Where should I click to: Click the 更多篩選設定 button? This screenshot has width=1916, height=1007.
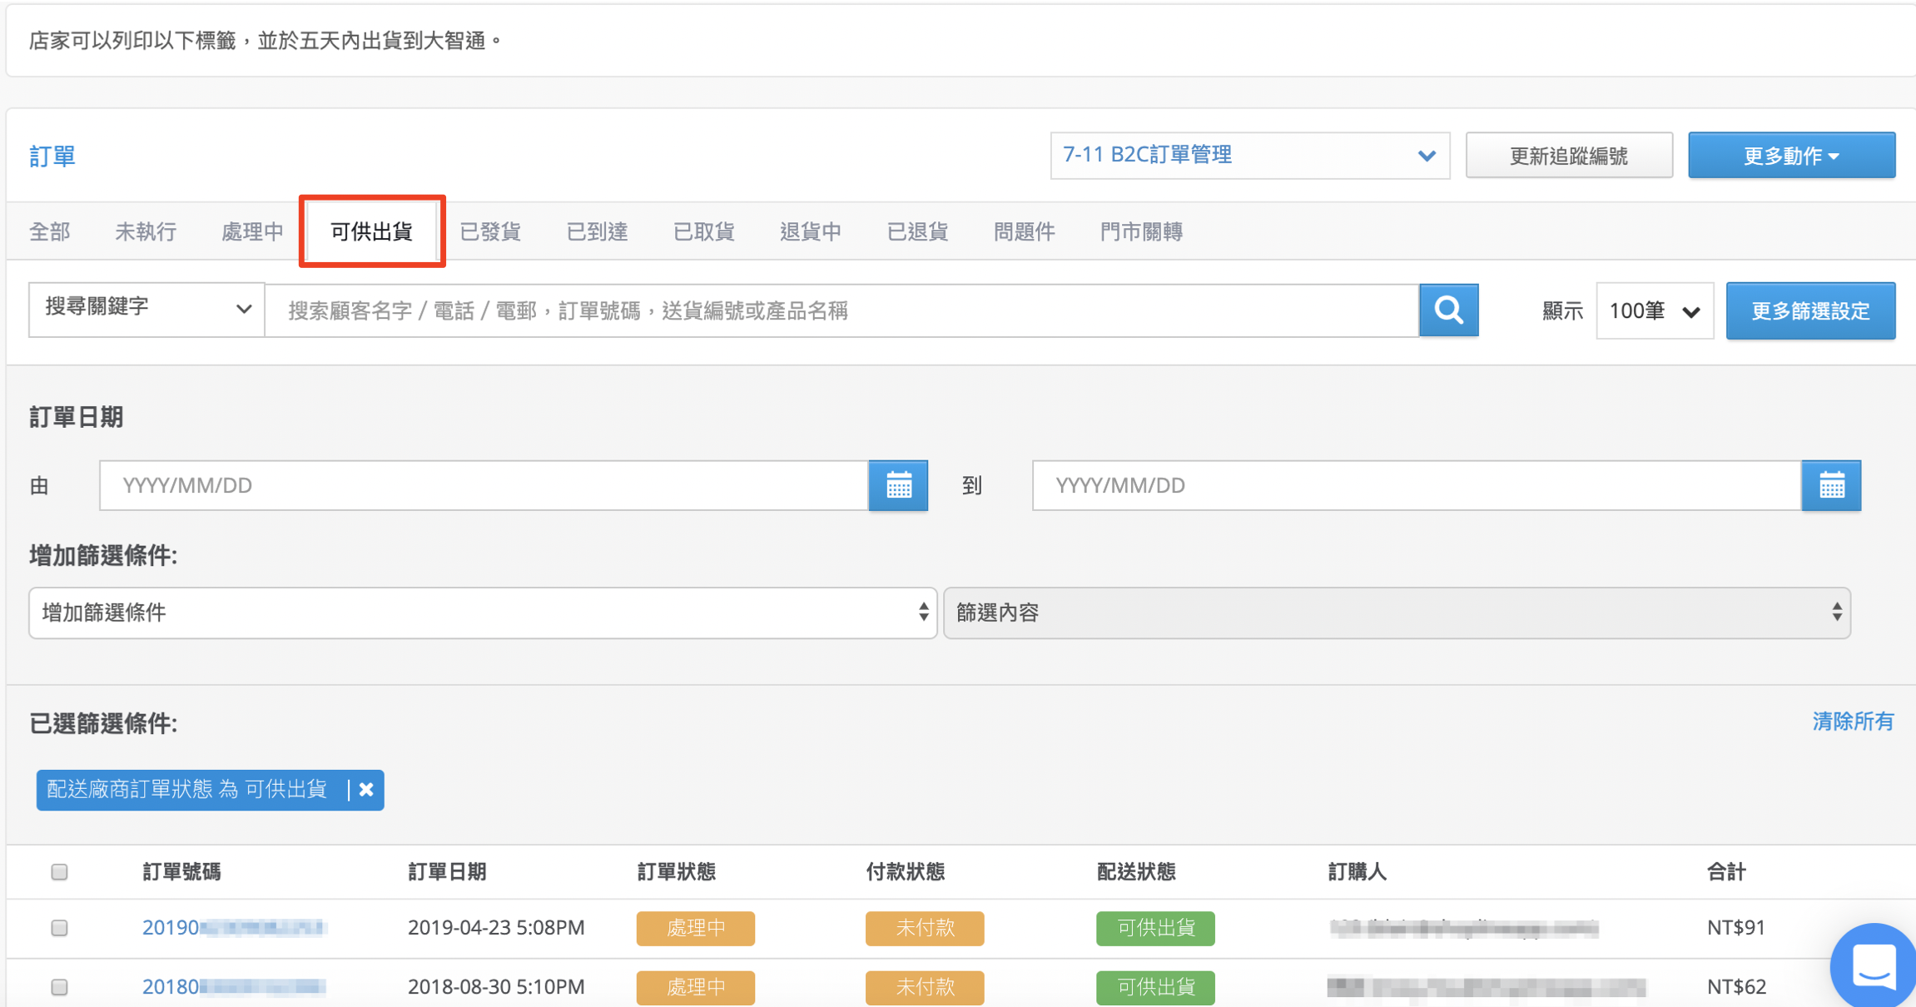point(1810,310)
